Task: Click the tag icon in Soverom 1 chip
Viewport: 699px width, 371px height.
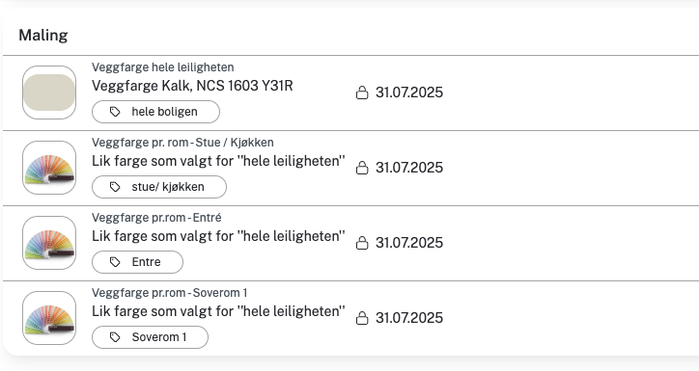Action: point(115,337)
